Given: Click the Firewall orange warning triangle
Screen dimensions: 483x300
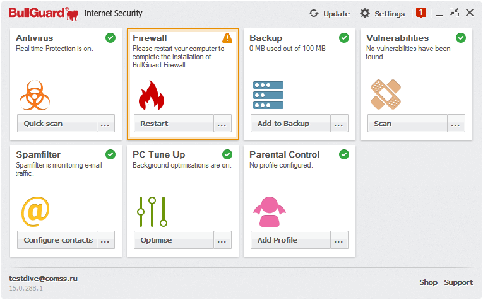Looking at the screenshot, I should 227,38.
